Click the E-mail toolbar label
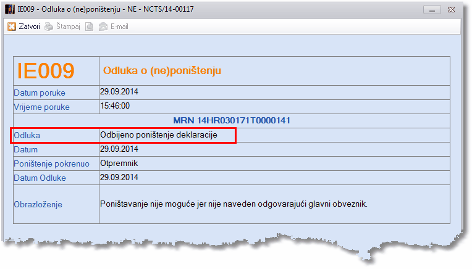This screenshot has height=269, width=472. tap(119, 27)
